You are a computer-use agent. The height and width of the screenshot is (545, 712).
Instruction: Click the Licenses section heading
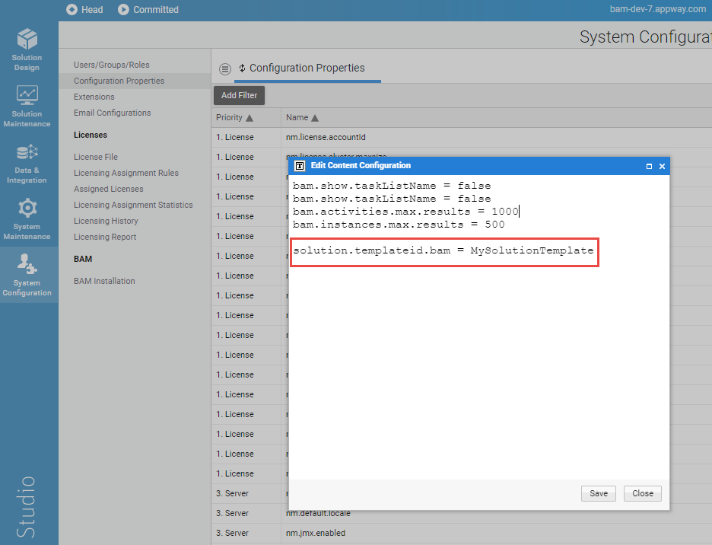(91, 135)
